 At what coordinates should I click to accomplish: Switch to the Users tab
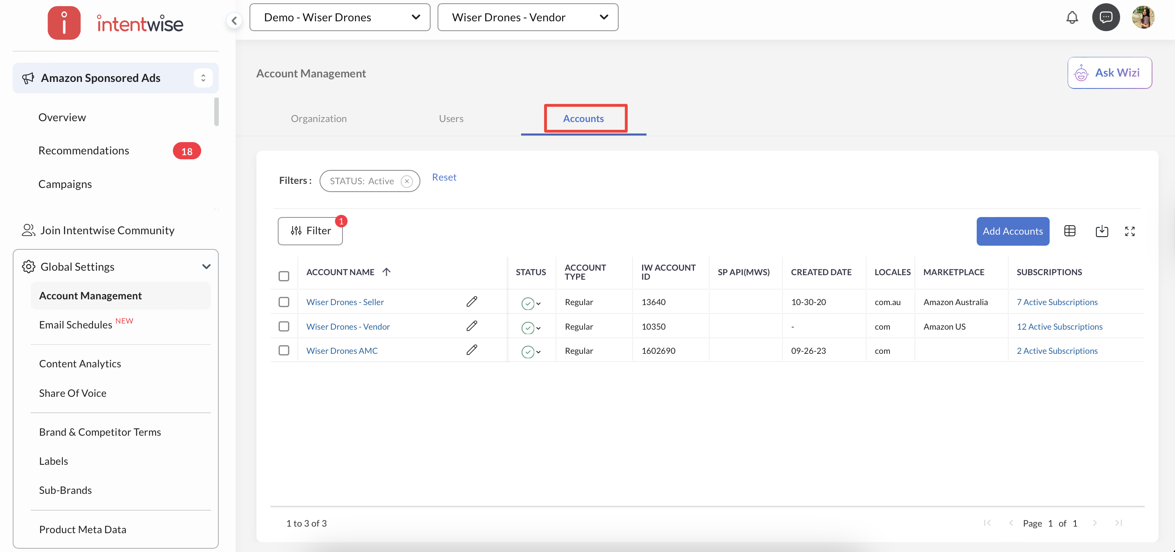tap(451, 118)
